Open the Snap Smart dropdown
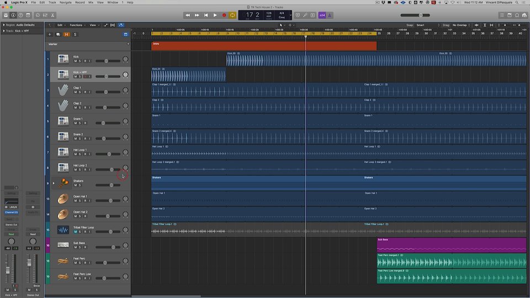 pos(428,25)
